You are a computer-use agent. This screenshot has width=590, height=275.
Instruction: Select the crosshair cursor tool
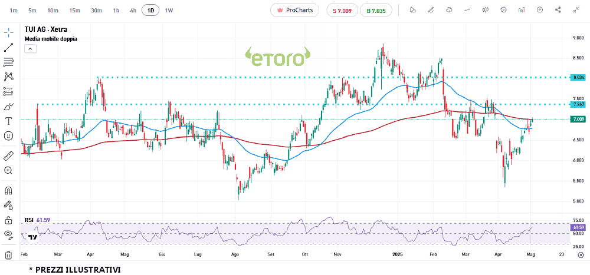8,32
